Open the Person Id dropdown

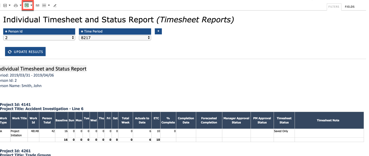(39, 37)
